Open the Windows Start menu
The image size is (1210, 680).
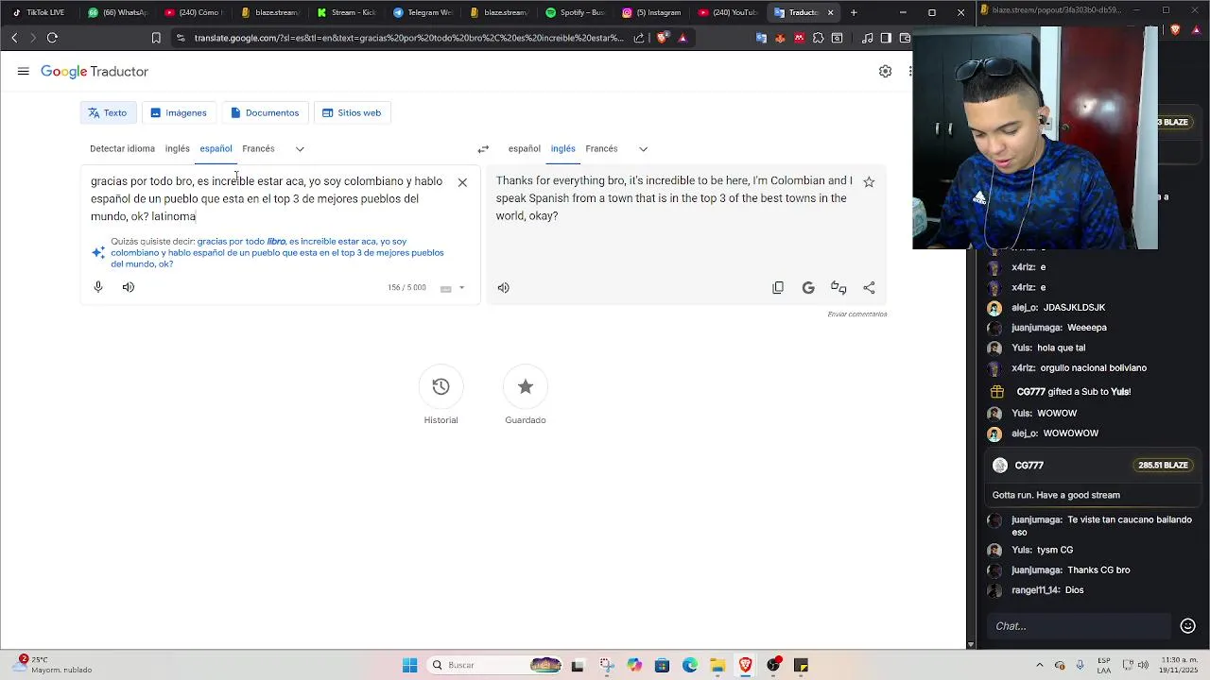[409, 666]
